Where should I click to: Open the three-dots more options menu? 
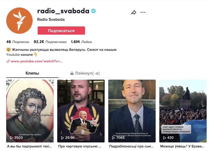click(143, 12)
